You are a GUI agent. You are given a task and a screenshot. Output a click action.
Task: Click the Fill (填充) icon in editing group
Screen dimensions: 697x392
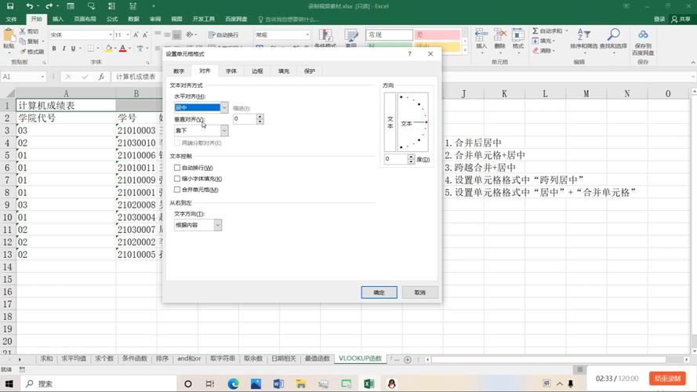pyautogui.click(x=535, y=41)
